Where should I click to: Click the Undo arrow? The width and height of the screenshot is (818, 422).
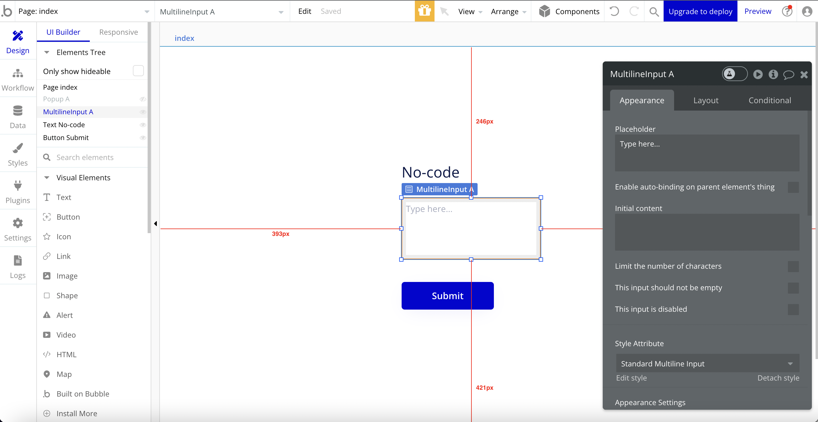click(x=614, y=11)
